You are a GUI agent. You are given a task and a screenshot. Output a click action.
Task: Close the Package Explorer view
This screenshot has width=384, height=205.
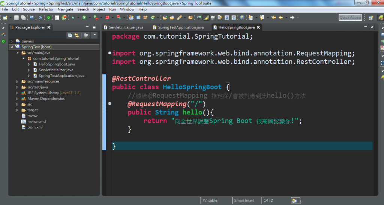[49, 27]
